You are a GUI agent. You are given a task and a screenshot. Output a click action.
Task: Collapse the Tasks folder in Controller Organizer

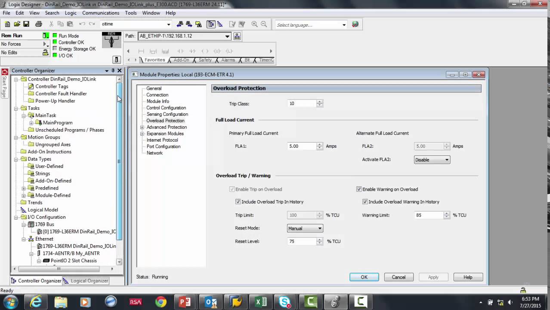click(x=16, y=108)
